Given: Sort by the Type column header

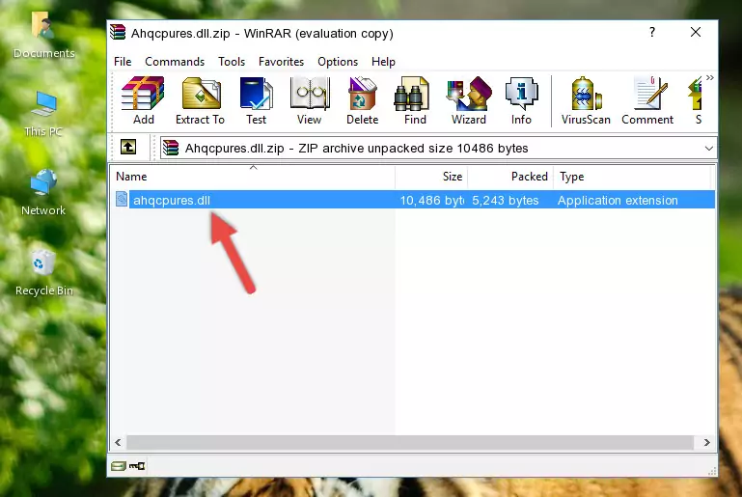Looking at the screenshot, I should click(632, 177).
